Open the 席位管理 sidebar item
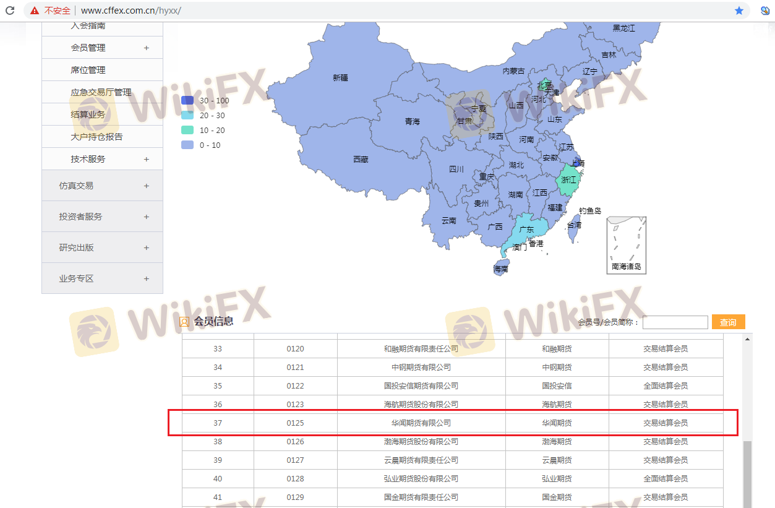 tap(88, 70)
